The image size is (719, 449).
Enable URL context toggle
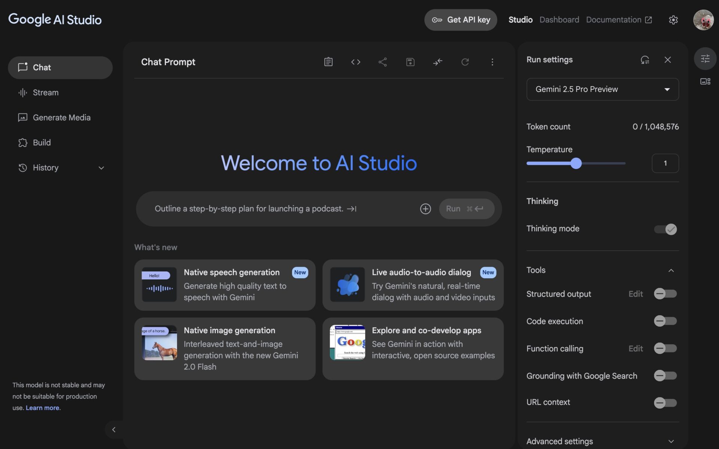point(665,403)
